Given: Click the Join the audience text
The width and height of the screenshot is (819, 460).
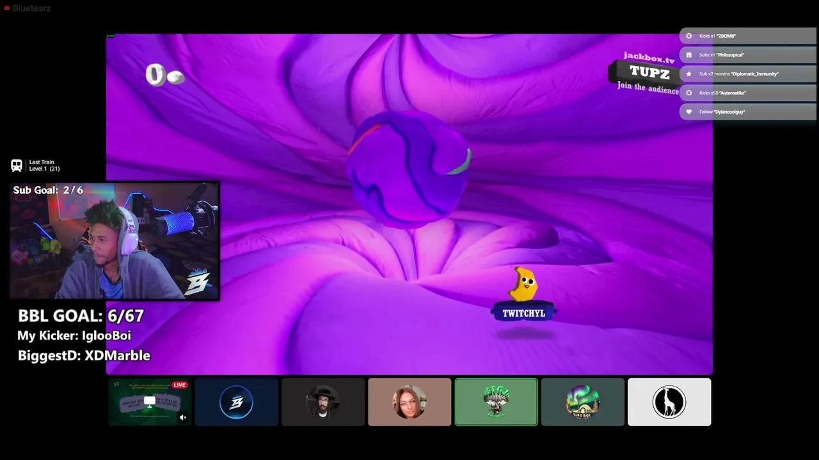Looking at the screenshot, I should point(648,88).
